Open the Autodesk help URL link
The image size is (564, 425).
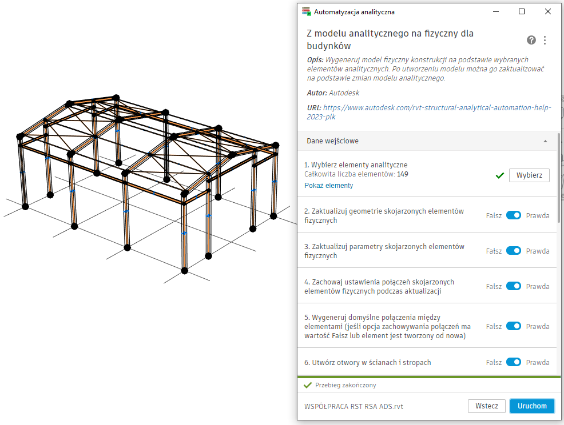(x=429, y=112)
